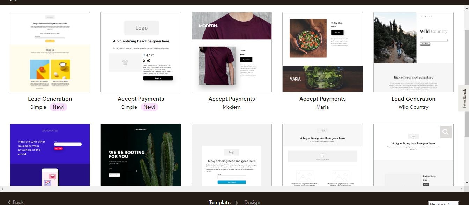The height and width of the screenshot is (205, 469).
Task: Click the New! badge under Lead Generation
Action: pos(58,107)
